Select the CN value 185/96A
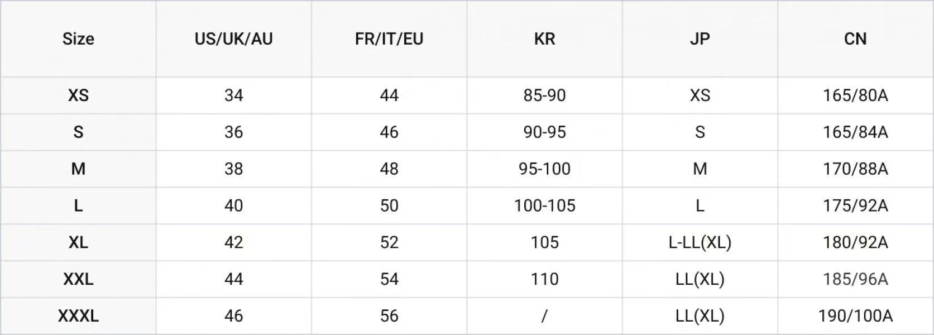 coord(855,279)
